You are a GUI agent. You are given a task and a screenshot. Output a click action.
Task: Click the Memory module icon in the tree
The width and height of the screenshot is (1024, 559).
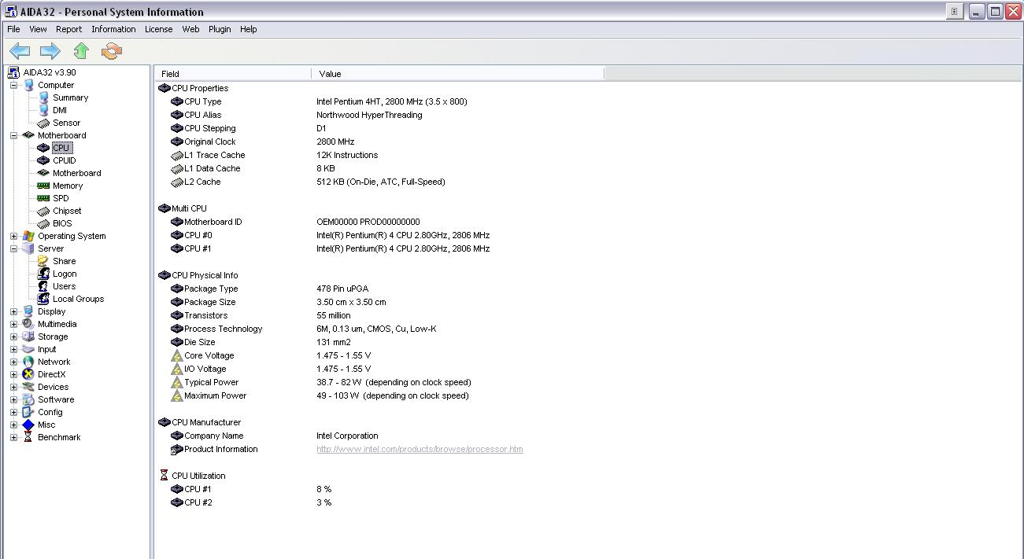coord(43,186)
